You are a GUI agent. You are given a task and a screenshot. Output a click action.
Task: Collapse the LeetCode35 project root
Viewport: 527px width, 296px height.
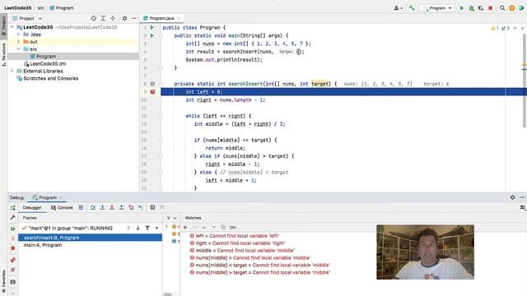[x=12, y=27]
